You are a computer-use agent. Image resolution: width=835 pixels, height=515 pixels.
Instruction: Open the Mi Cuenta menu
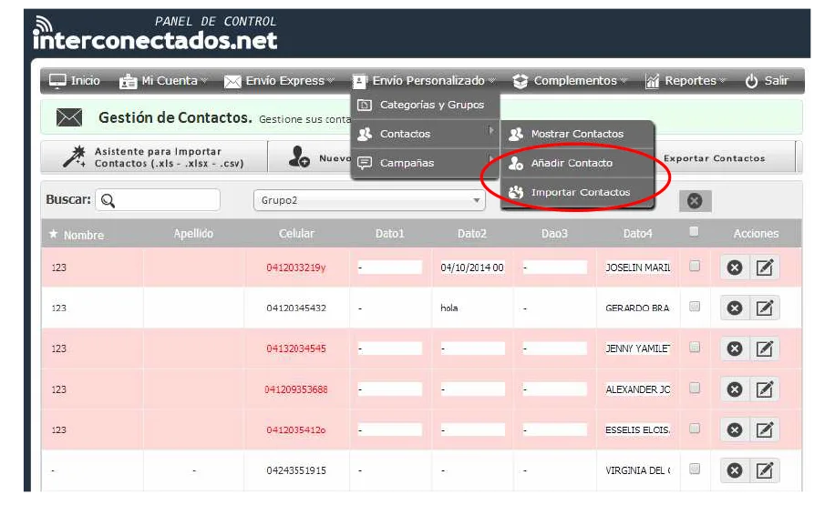pos(163,81)
